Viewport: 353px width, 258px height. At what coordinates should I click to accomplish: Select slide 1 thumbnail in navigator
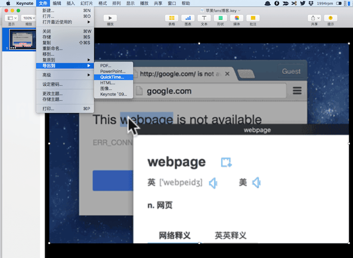click(x=23, y=39)
